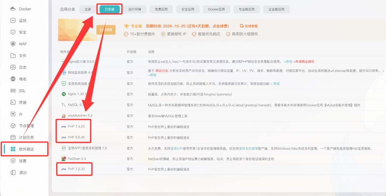The height and width of the screenshot is (196, 386).
Task: Open the PHP 7.4.33 software name
Action: click(x=76, y=127)
